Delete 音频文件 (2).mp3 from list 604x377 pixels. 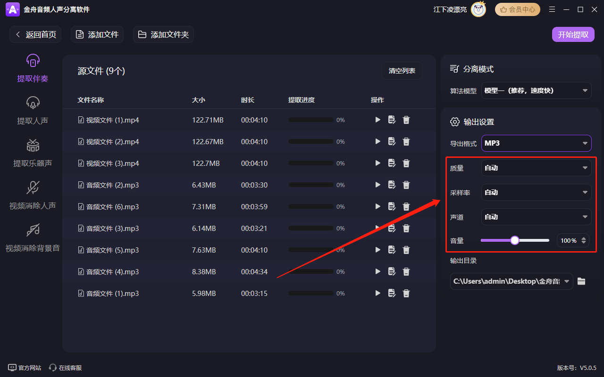click(x=406, y=185)
